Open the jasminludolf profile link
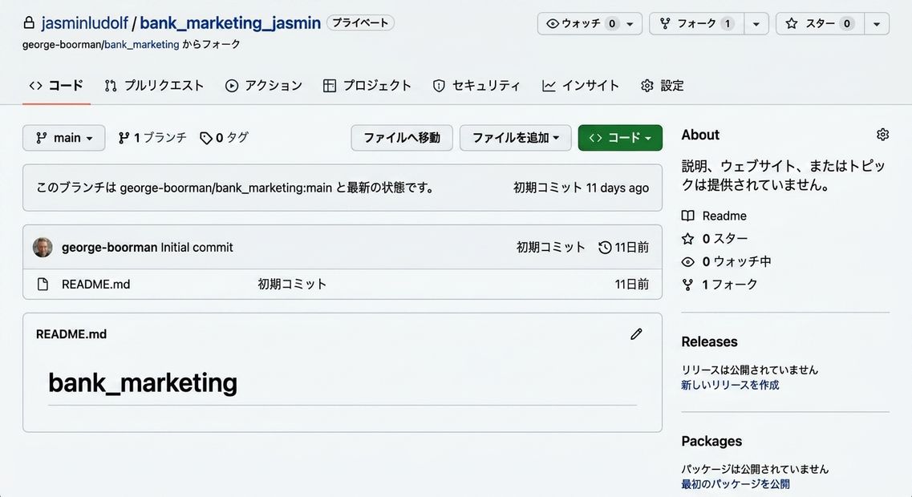The image size is (912, 497). (84, 23)
